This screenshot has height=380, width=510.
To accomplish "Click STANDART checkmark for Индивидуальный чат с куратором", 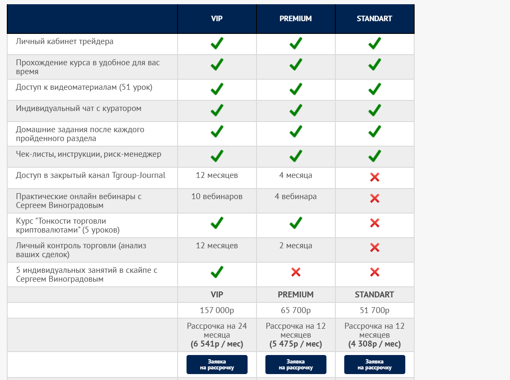I will click(x=375, y=110).
